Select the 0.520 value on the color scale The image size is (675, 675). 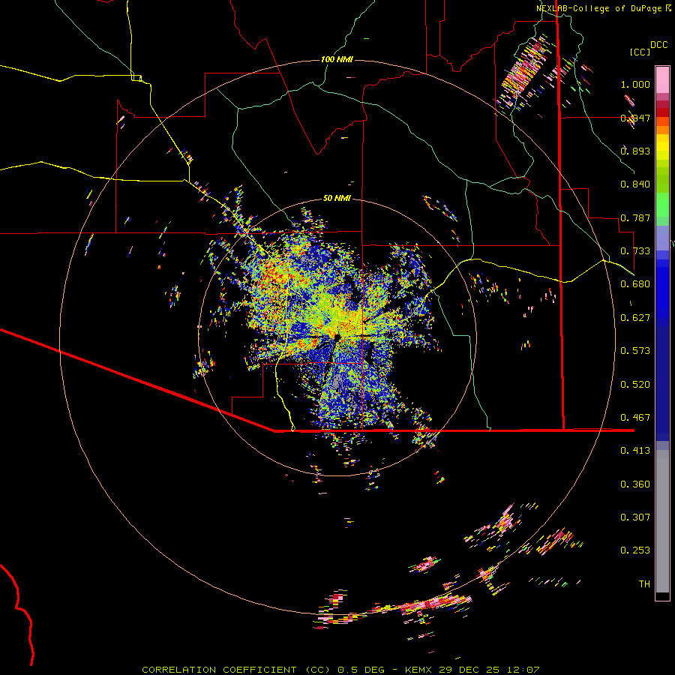[635, 385]
